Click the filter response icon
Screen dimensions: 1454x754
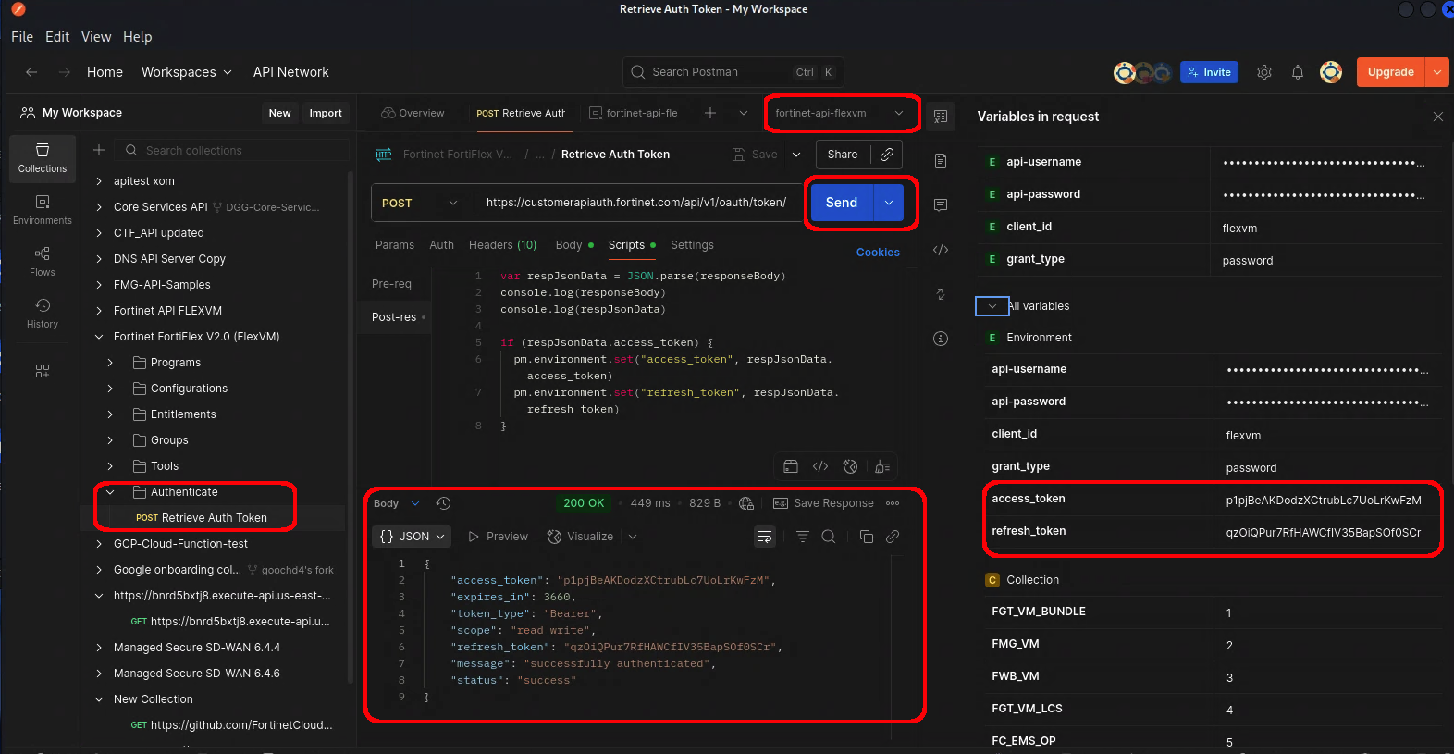pyautogui.click(x=803, y=537)
